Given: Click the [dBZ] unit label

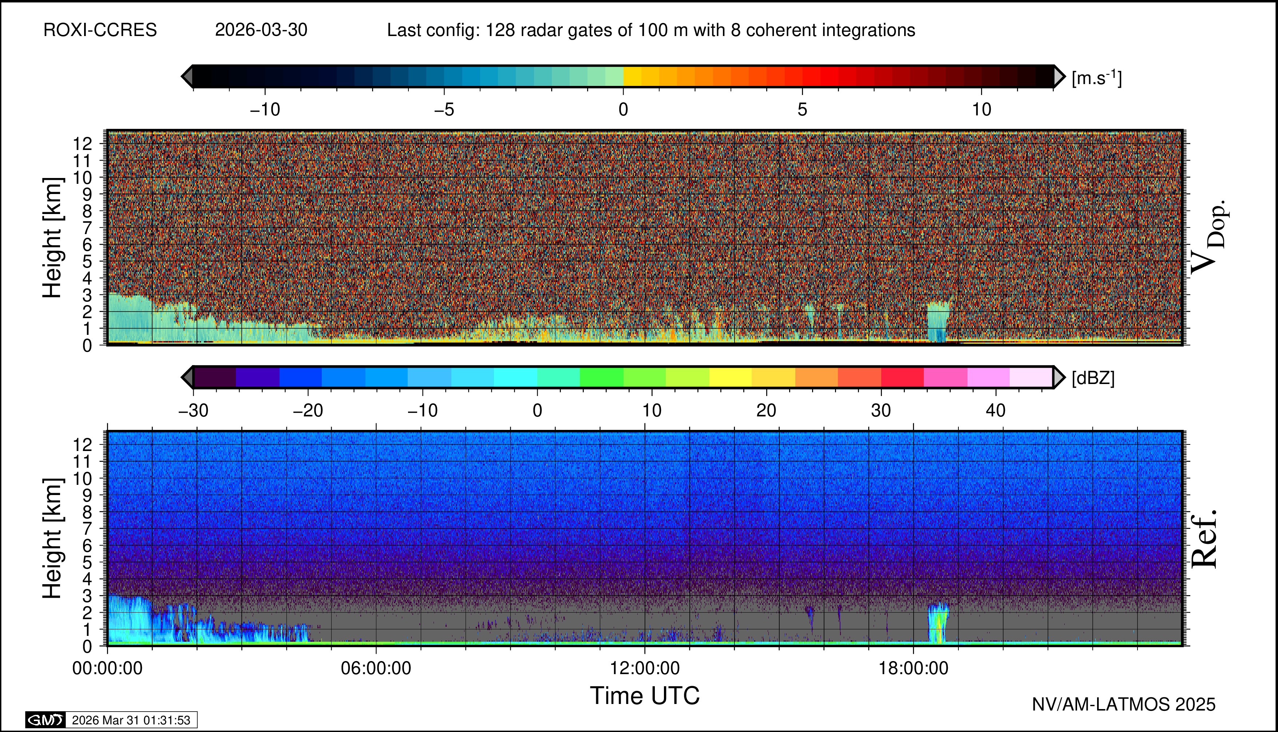Looking at the screenshot, I should coord(1093,378).
